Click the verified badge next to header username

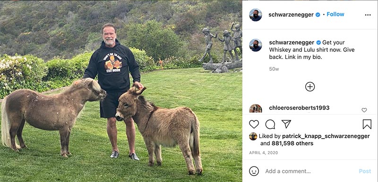[x=318, y=15]
